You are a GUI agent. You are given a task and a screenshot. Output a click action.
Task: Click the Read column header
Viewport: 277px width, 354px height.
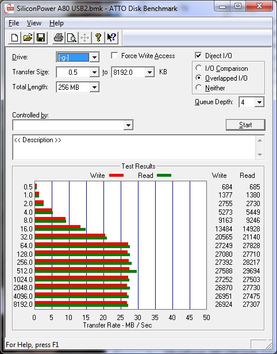[x=247, y=176]
